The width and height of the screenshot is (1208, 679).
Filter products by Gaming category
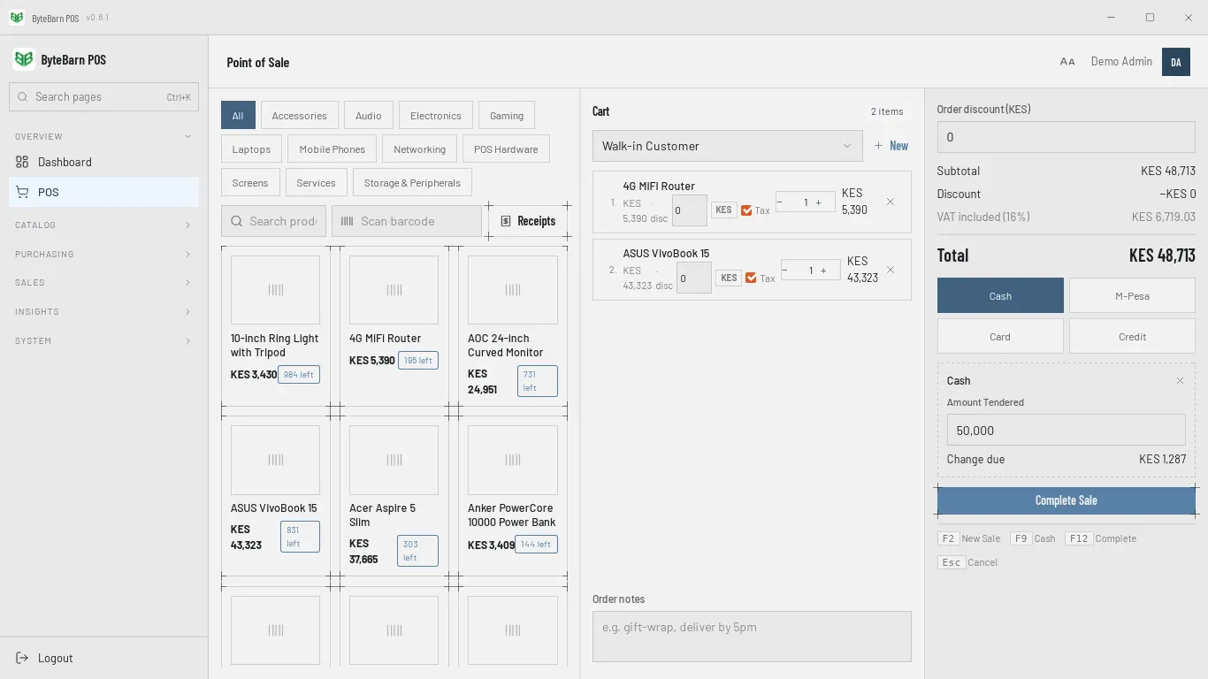point(507,115)
